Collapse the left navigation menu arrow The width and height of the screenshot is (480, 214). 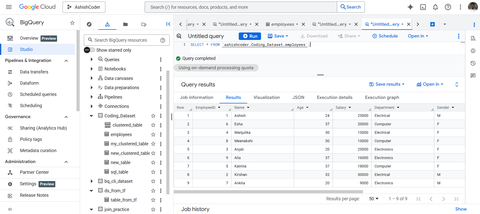[10, 209]
